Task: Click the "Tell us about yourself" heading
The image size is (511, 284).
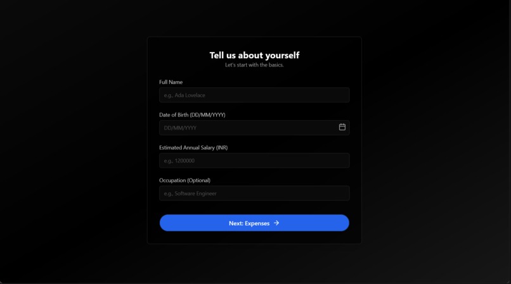Action: pos(254,55)
